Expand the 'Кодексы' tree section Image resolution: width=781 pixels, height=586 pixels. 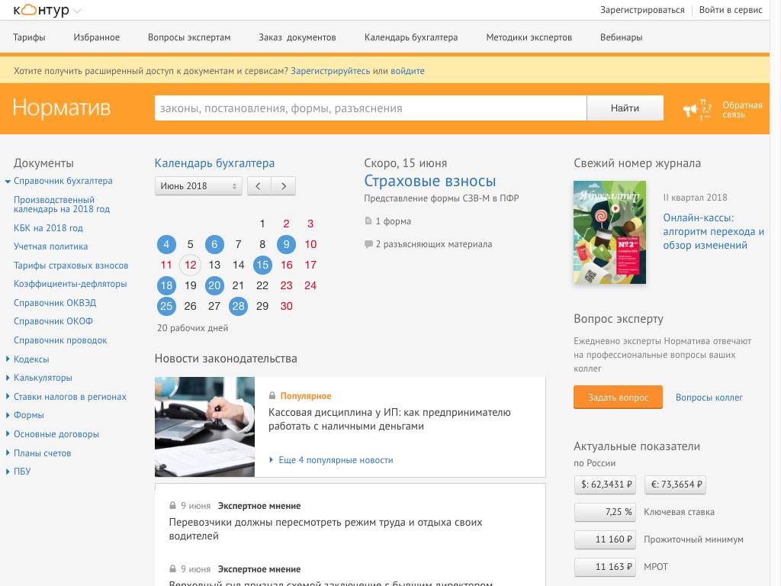(x=8, y=359)
